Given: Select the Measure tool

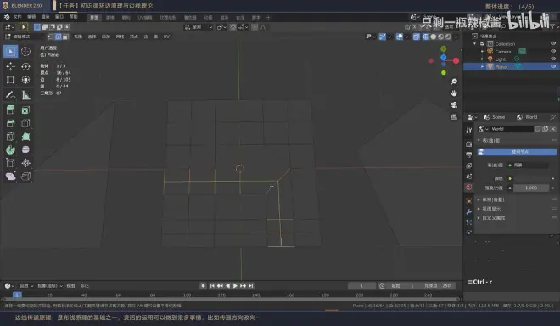Looking at the screenshot, I should [x=25, y=95].
